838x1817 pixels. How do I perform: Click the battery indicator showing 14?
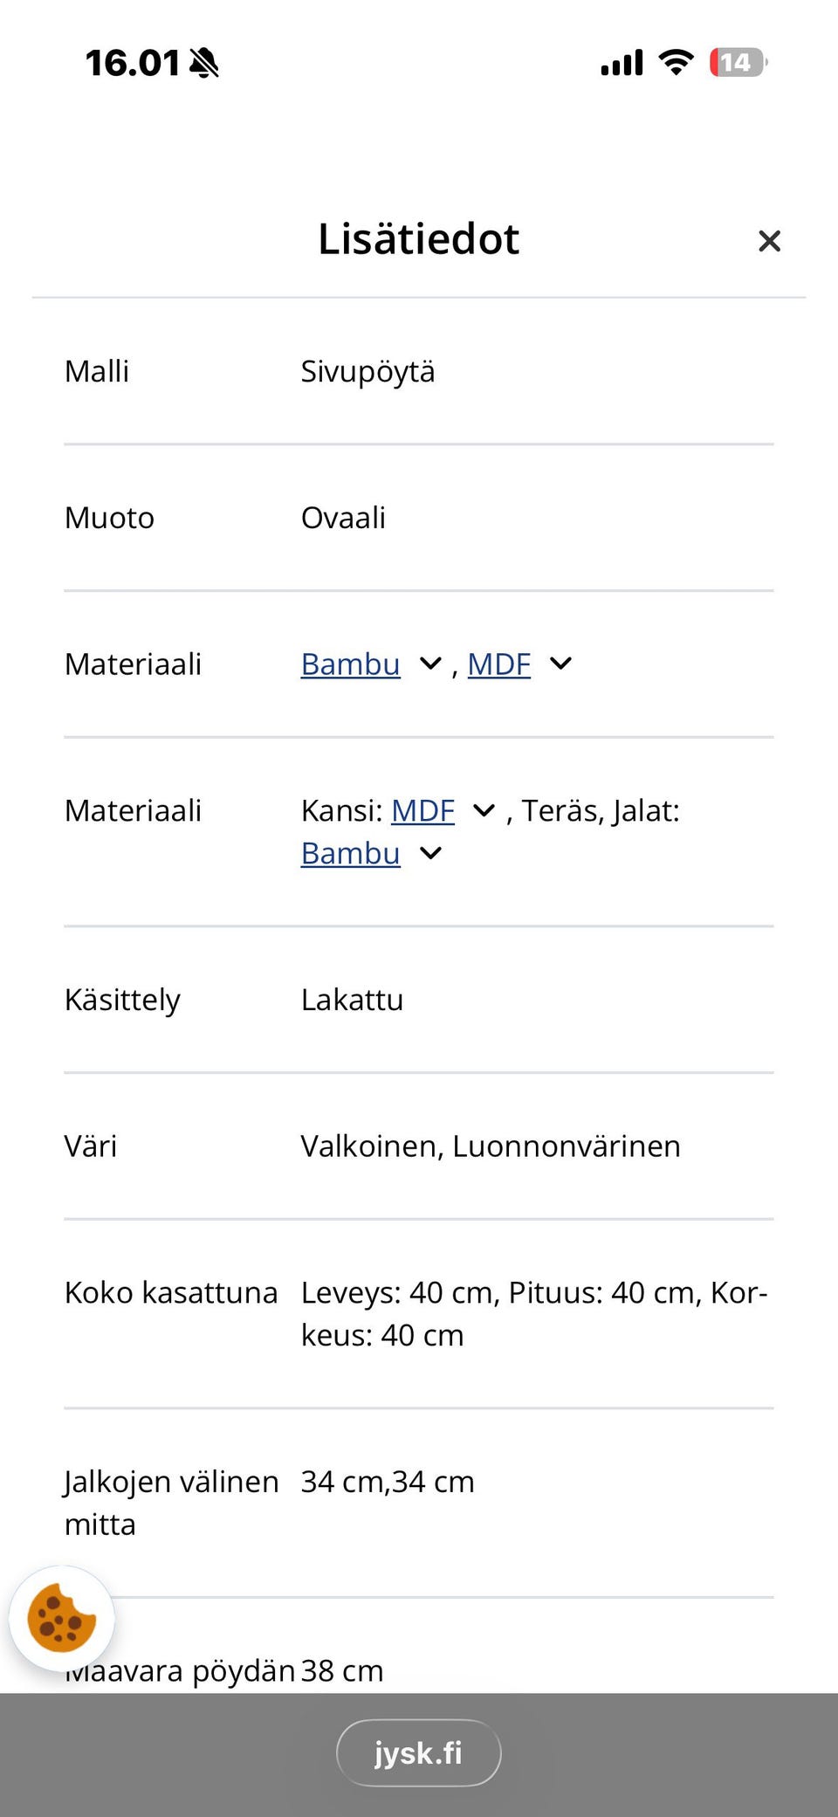(x=736, y=61)
